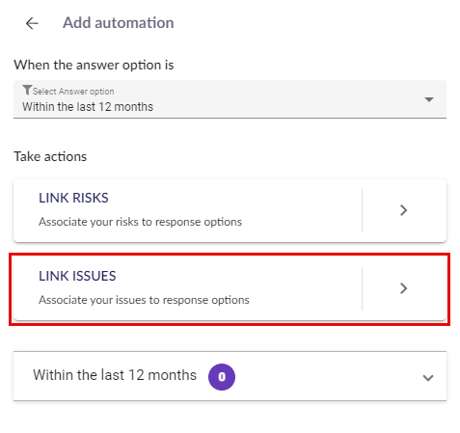The width and height of the screenshot is (460, 433).
Task: Open the answer option dropdown caret
Action: click(x=429, y=99)
